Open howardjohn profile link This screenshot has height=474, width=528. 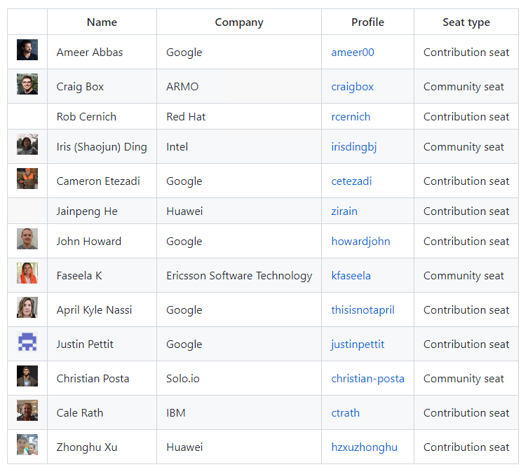tap(360, 242)
